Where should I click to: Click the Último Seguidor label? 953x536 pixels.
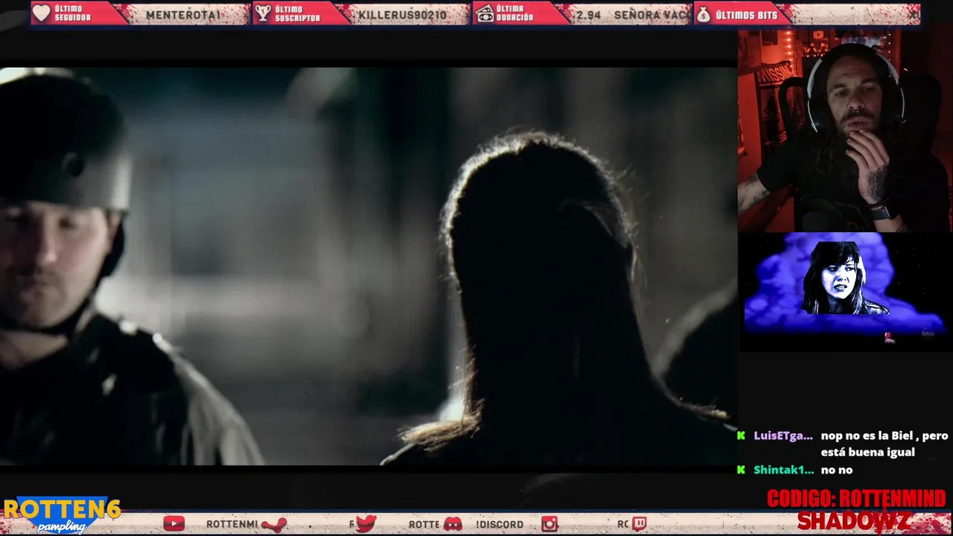coord(73,13)
